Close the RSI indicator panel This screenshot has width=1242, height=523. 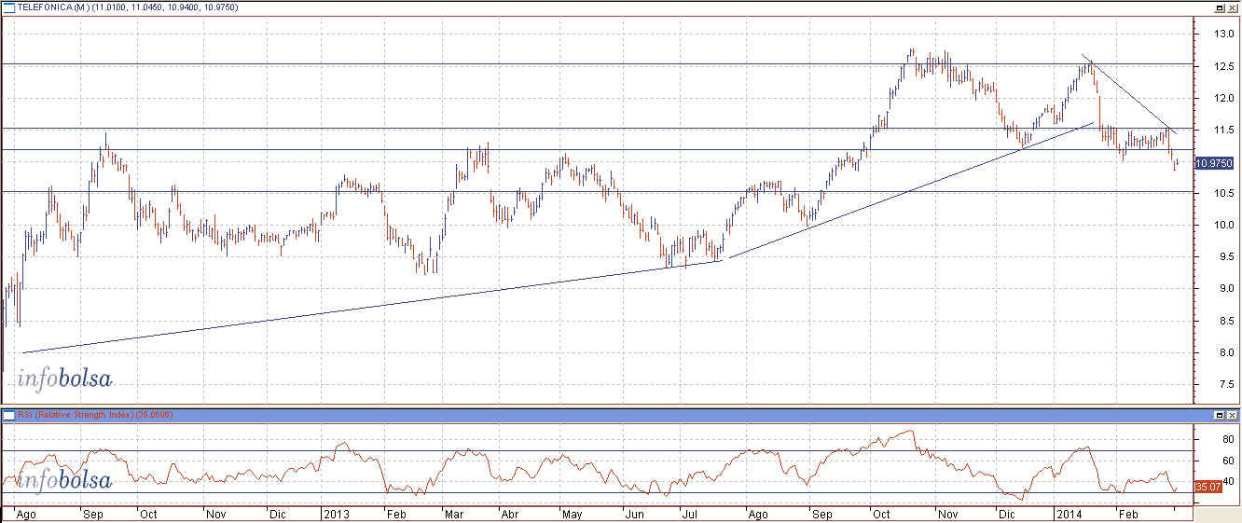coord(1233,414)
